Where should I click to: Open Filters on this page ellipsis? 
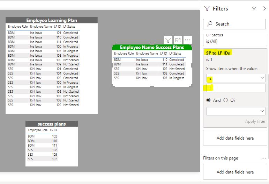click(264, 158)
